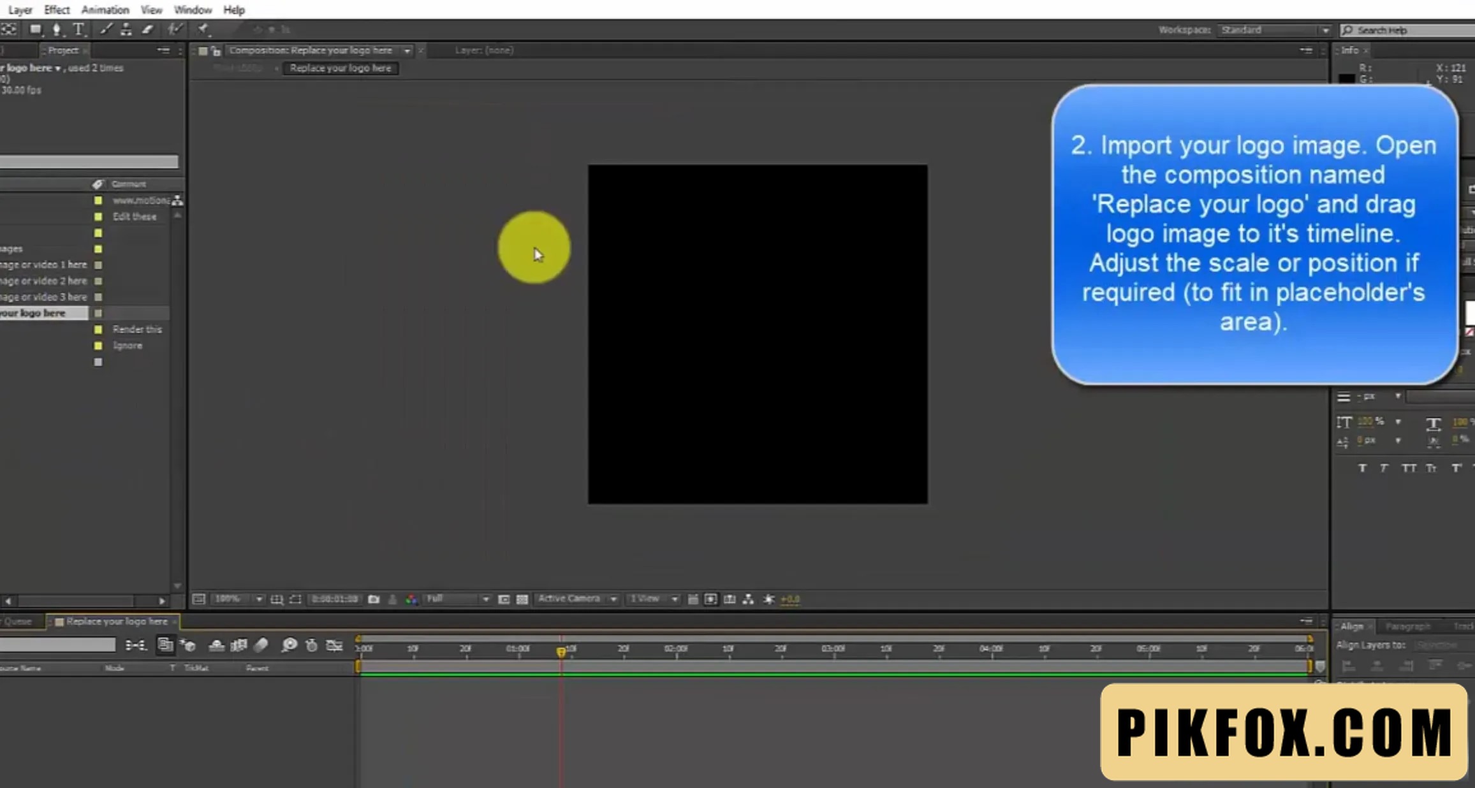Viewport: 1475px width, 788px height.
Task: Switch to the Paragraph panel tab
Action: (1407, 627)
